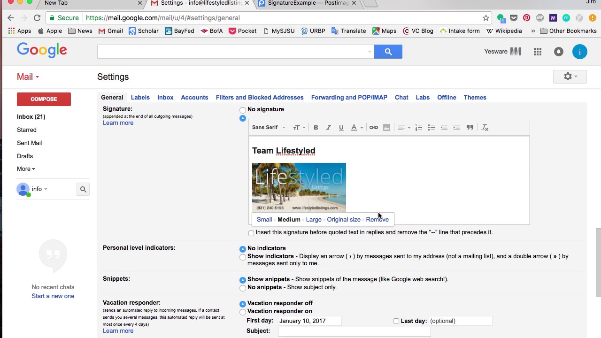Open Sans Serif font dropdown
601x338 pixels.
269,128
